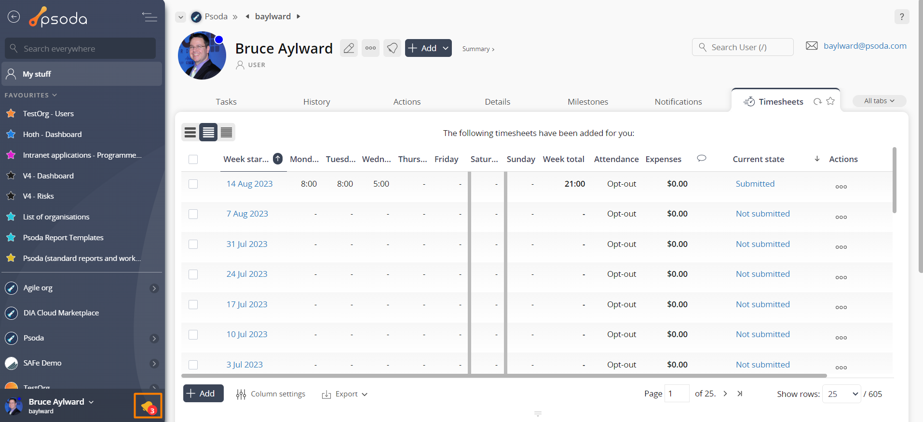Open the 14 Aug 2023 timesheet link
This screenshot has height=422, width=923.
(x=249, y=184)
